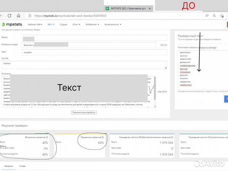The height and width of the screenshot is (171, 228).
Task: Click the green sheet icon on browser tab
Action: tap(107, 9)
